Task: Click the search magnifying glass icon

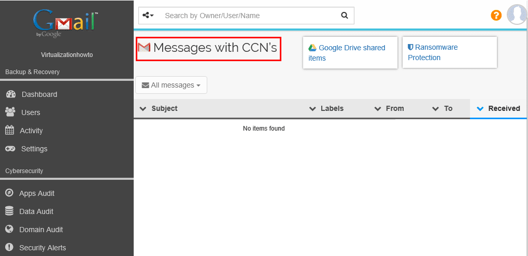Action: [345, 16]
